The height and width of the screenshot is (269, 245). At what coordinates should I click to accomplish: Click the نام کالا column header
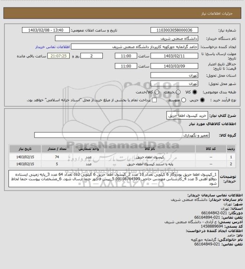(x=150, y=149)
